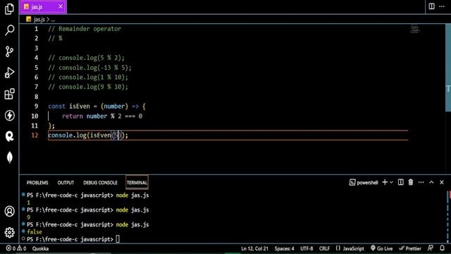
Task: Click jas.js in the breadcrumb
Action: point(39,20)
